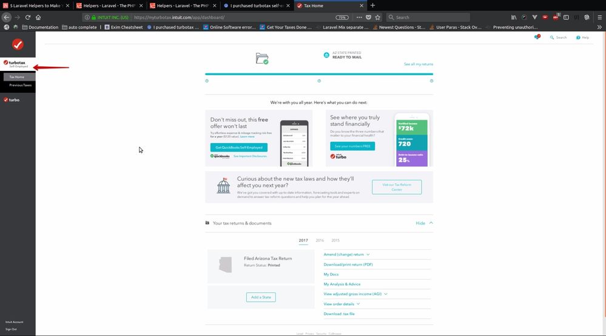Viewport: 606px width, 336px height.
Task: Click the TurboTax red checkmark logo
Action: coord(18,44)
